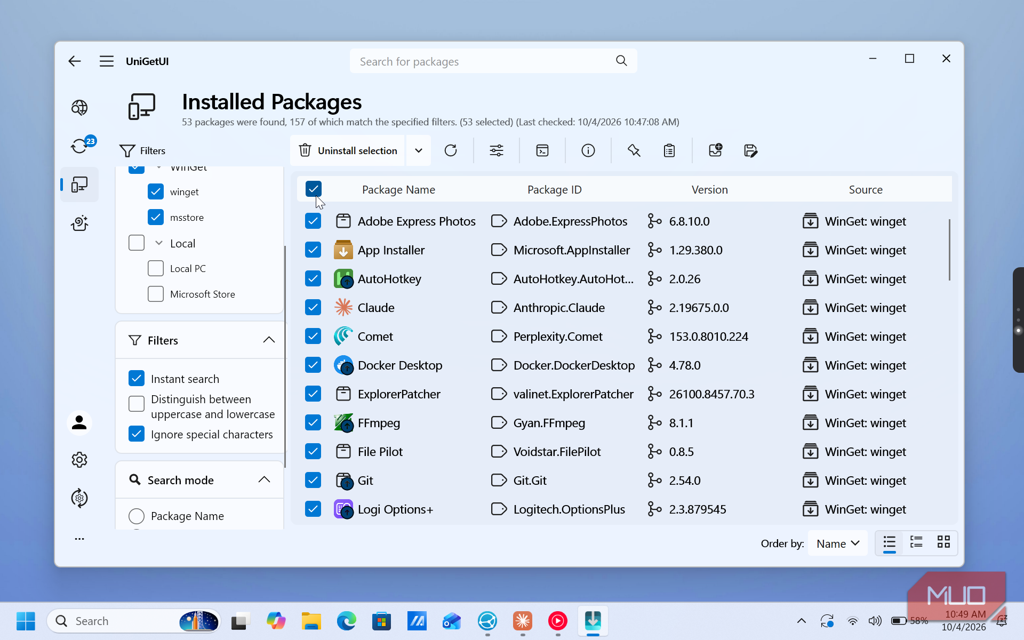
Task: Select the Package Name search mode
Action: point(137,516)
